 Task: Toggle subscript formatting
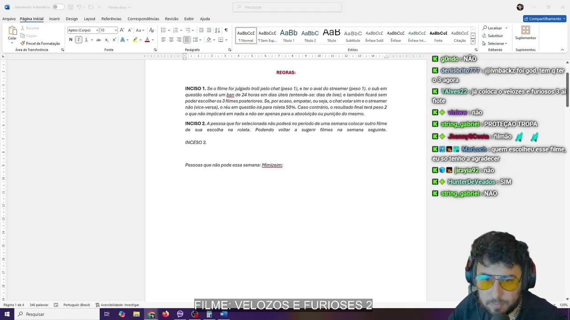[106, 40]
